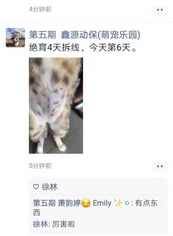This screenshot has width=173, height=236.
Task: Tap the 5分钟前 timestamp
Action: [40, 166]
